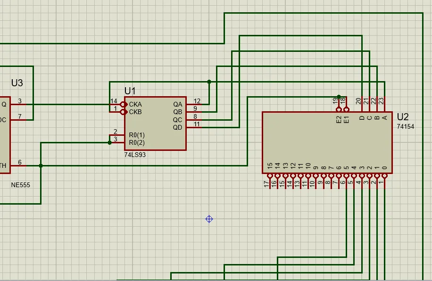This screenshot has height=281, width=432.
Task: Click pin number 14 beside CKA
Action: 114,101
